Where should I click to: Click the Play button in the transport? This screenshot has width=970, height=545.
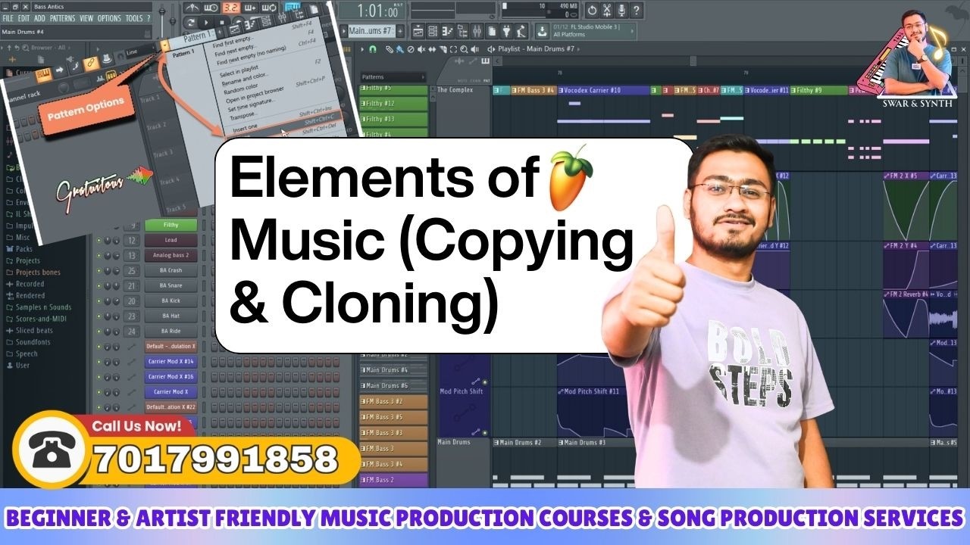(x=206, y=22)
